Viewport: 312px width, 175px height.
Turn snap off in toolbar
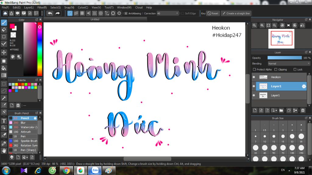[70, 13]
